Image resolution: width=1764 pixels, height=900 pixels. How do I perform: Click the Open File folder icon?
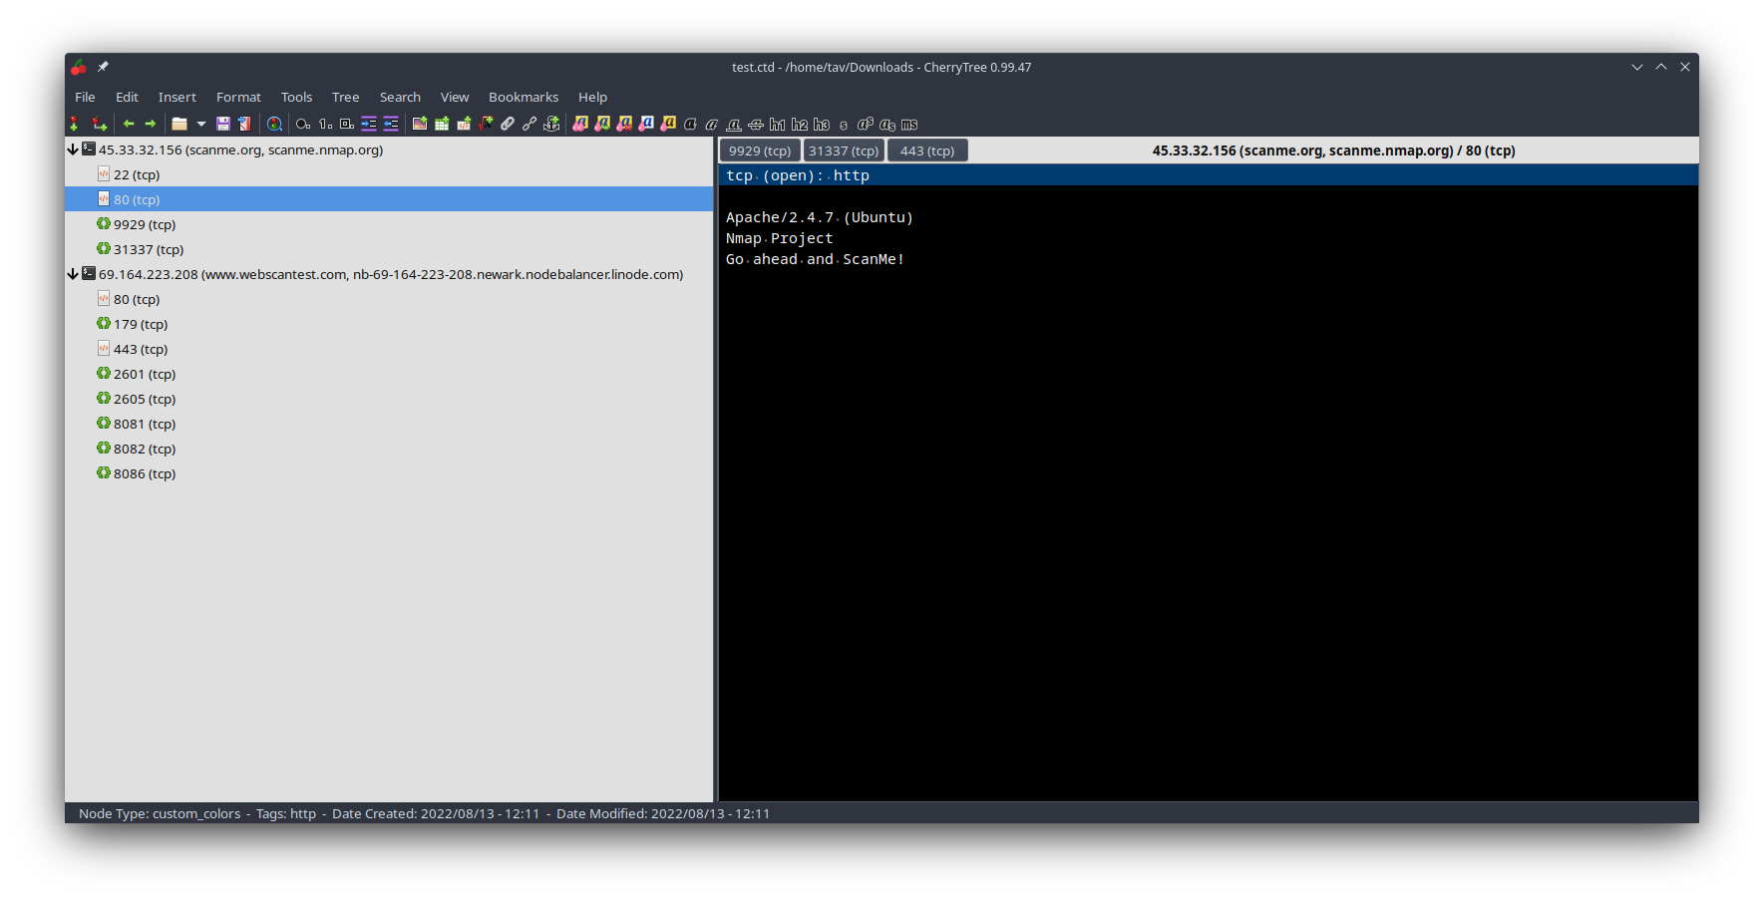[x=179, y=124]
